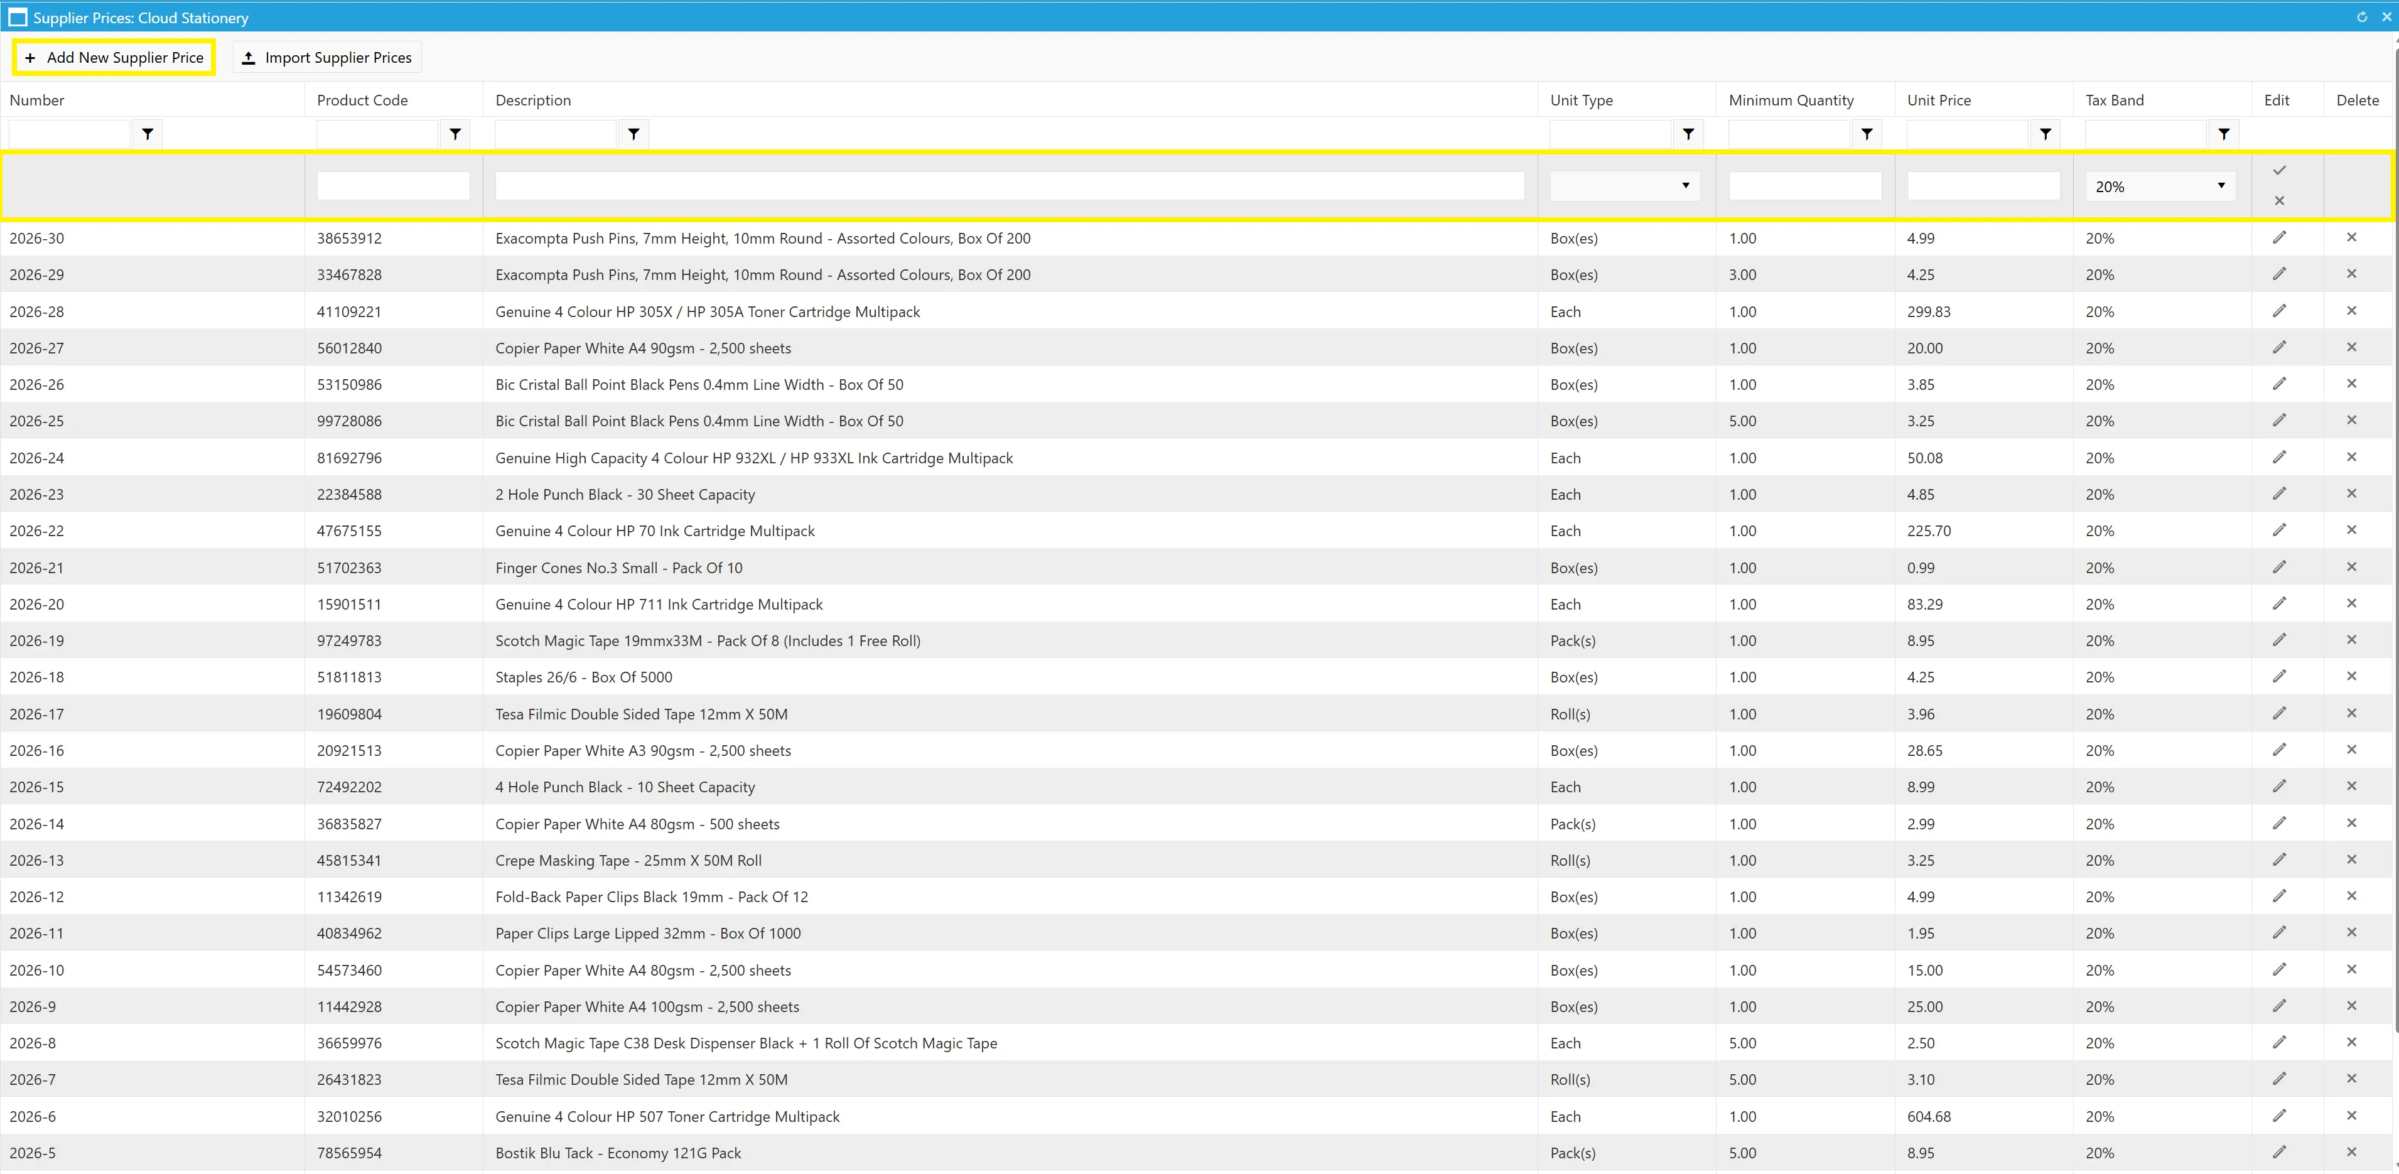
Task: Click the new row Minimum Quantity input
Action: [x=1805, y=186]
